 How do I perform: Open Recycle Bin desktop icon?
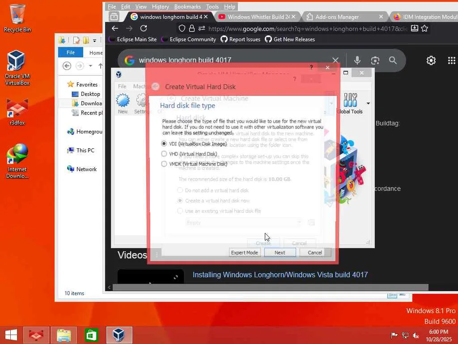tap(17, 18)
